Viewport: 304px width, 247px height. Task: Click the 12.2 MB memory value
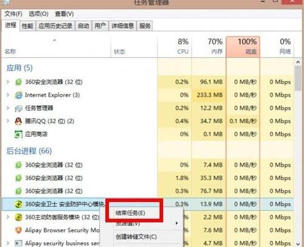tap(212, 108)
